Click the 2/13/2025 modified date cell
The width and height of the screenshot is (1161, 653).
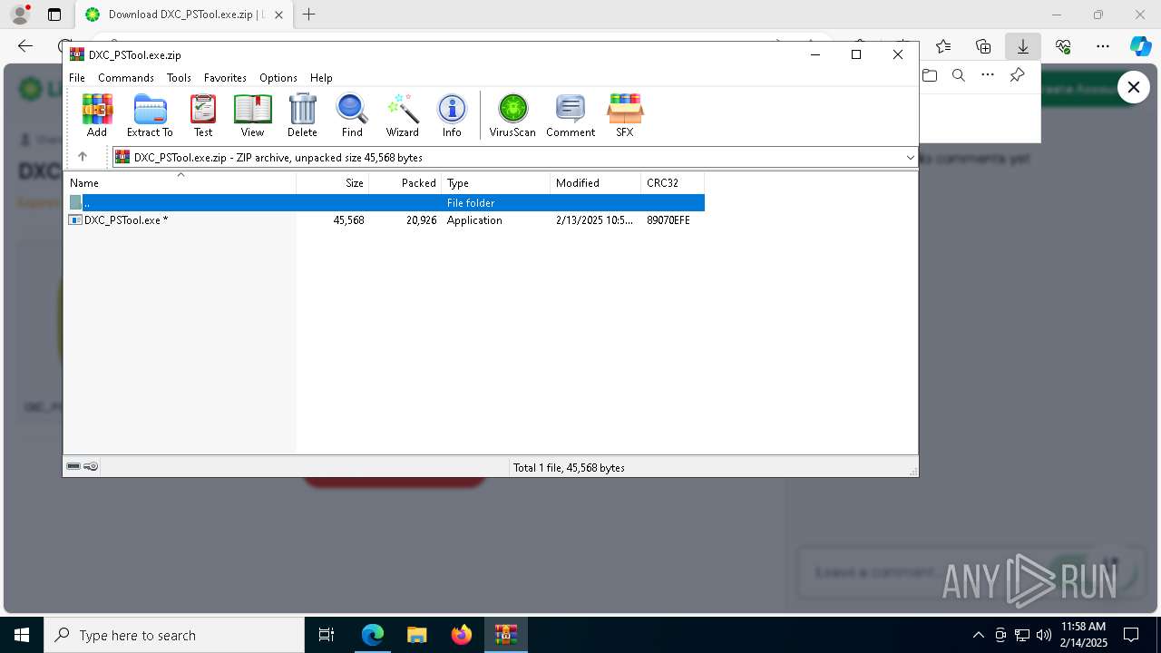point(595,220)
